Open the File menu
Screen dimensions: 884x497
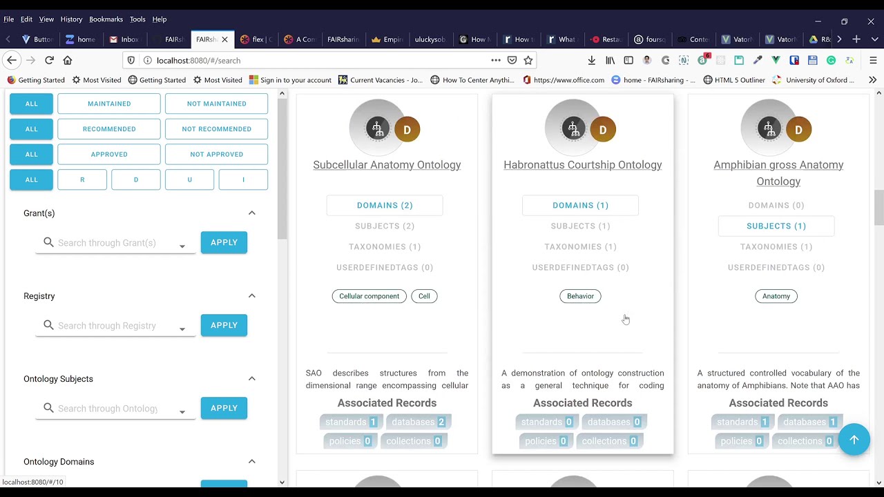coord(9,19)
